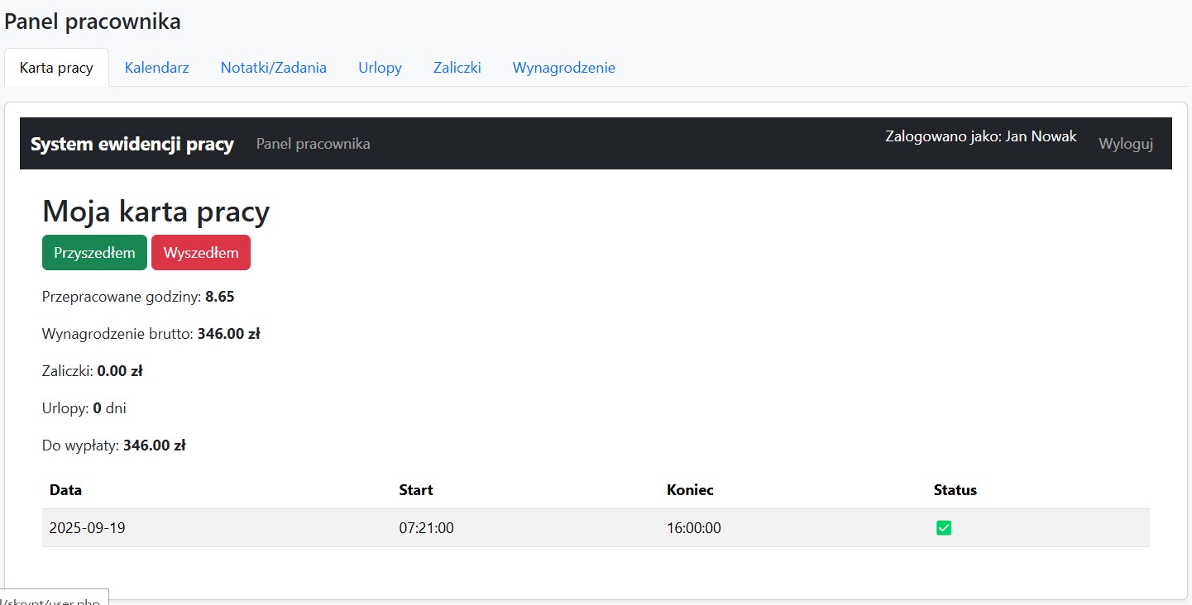1192x605 pixels.
Task: Click the Data column header
Action: tap(65, 490)
